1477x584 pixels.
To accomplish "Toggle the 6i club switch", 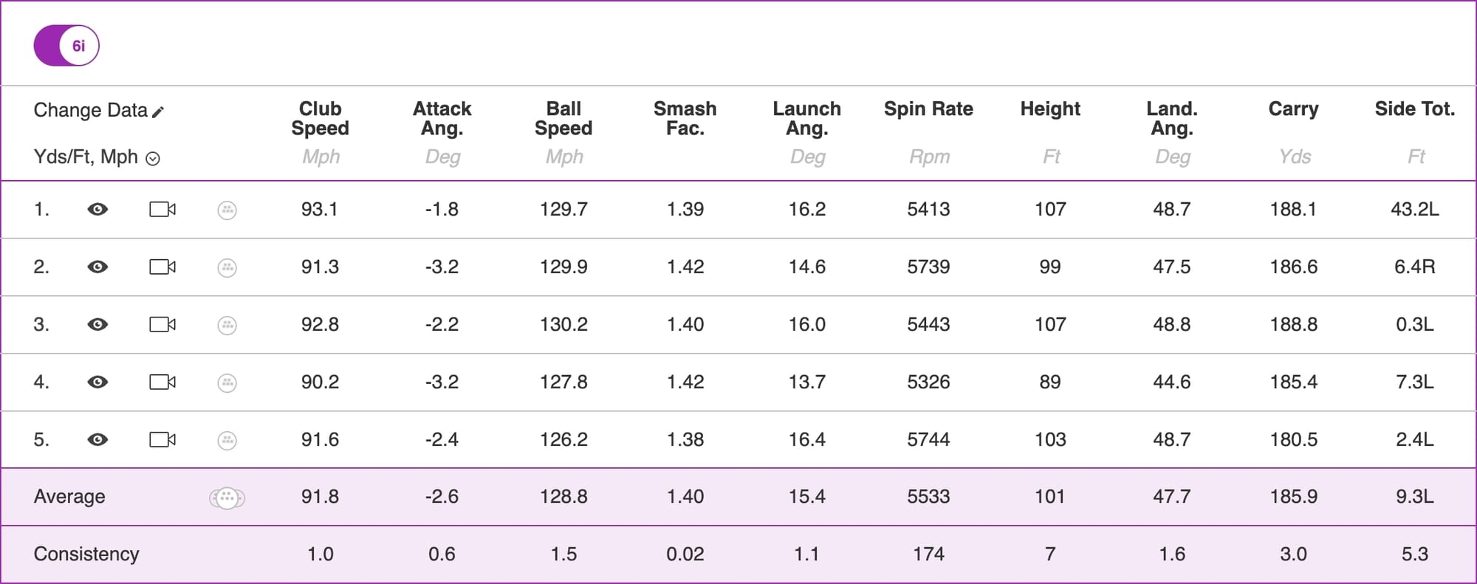I will point(66,46).
